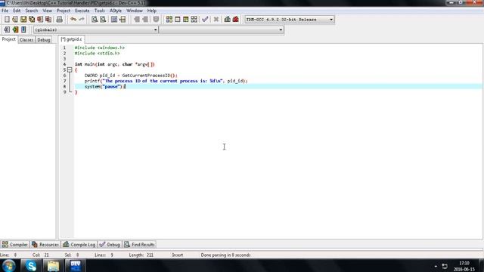This screenshot has height=272, width=484.
Task: Click the Stop Execution X icon
Action: click(216, 20)
